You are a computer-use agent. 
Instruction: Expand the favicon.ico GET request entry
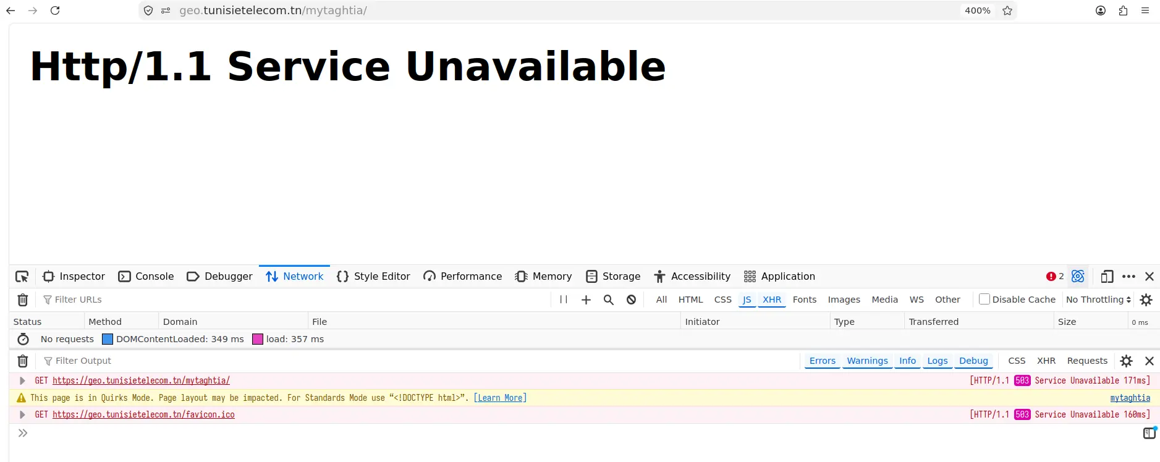[x=22, y=414]
